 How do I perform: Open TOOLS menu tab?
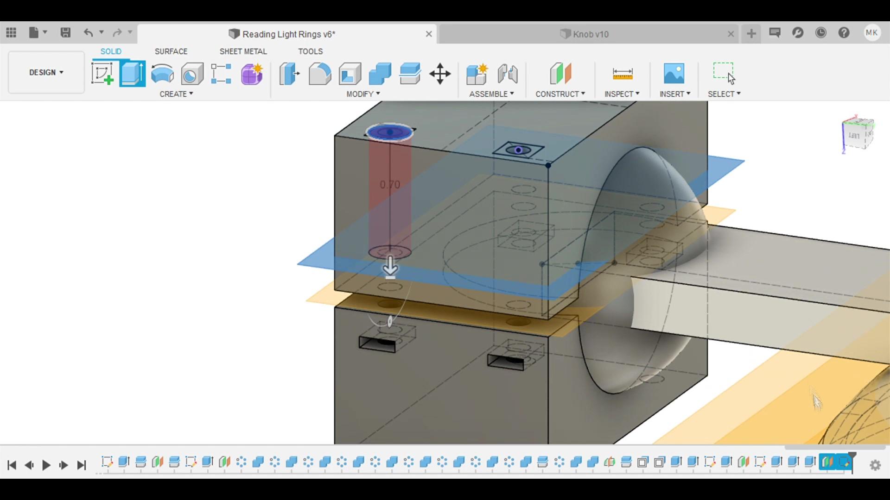pyautogui.click(x=311, y=51)
